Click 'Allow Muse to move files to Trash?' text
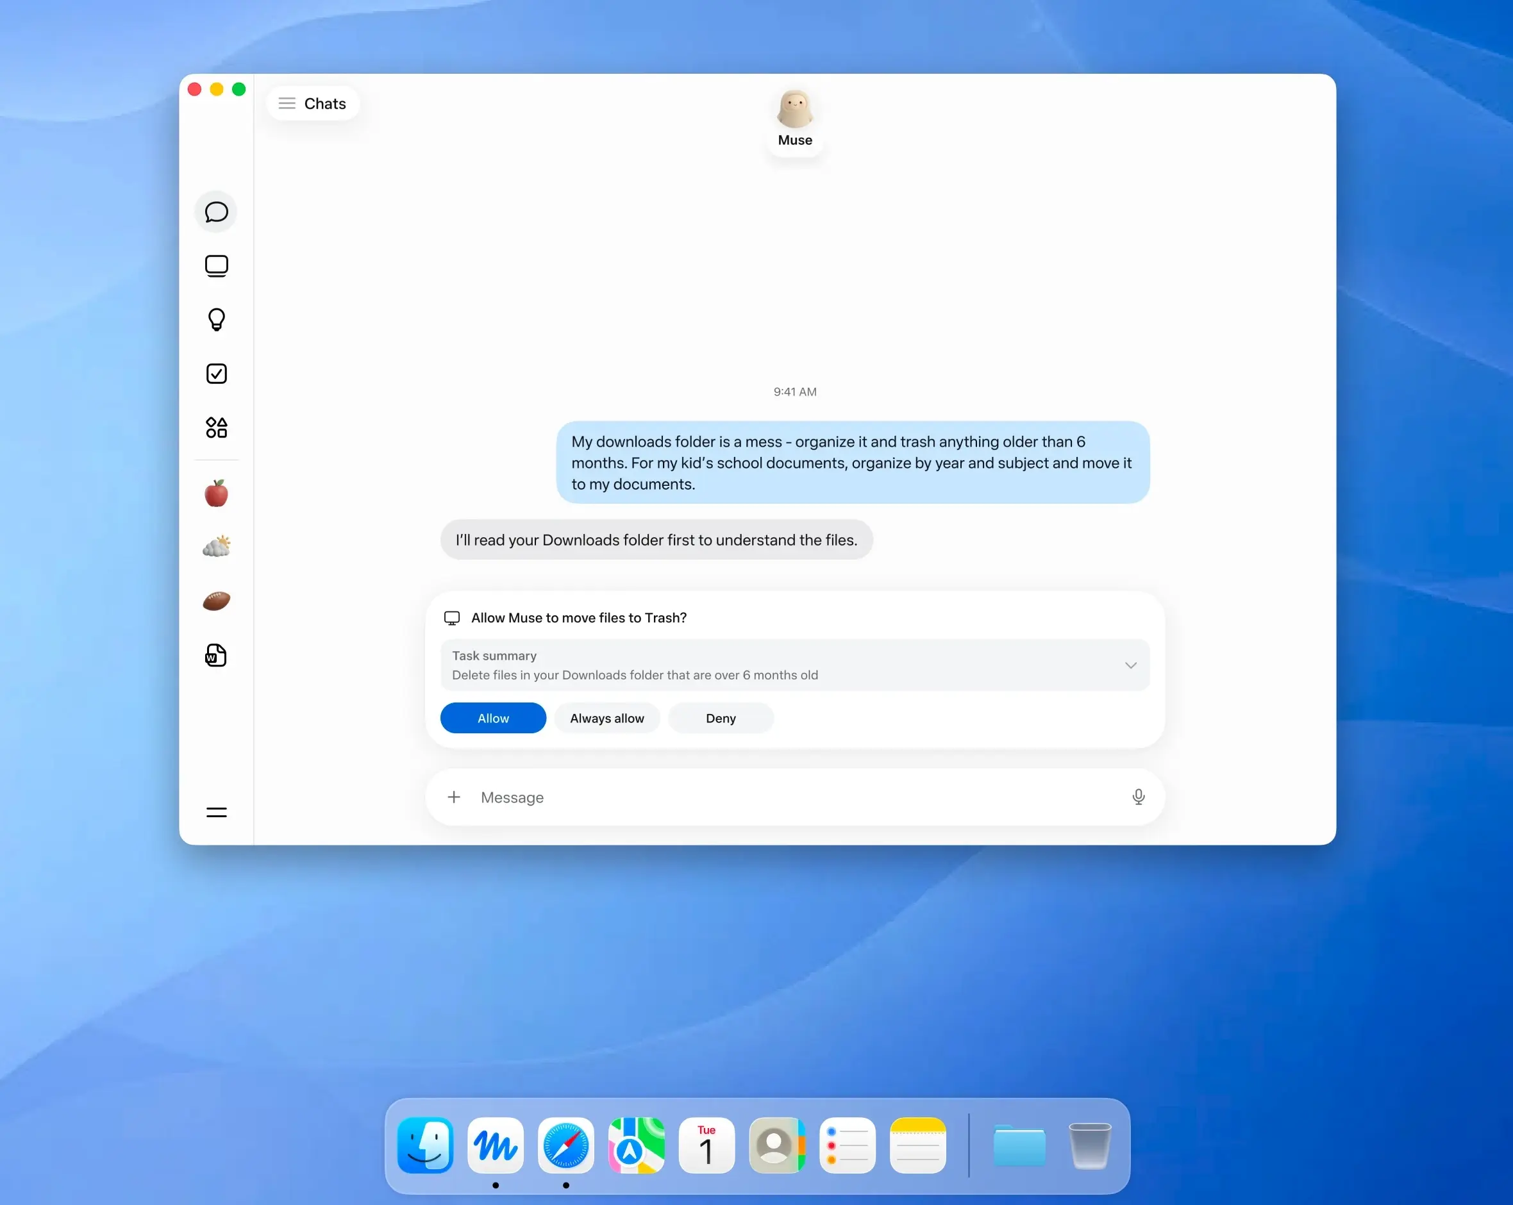 [578, 618]
